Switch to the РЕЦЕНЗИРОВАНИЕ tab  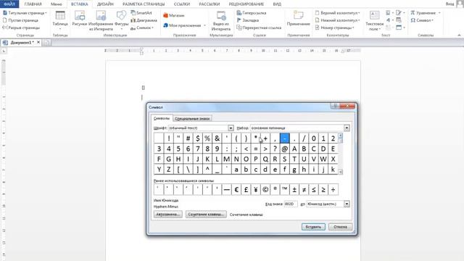click(x=246, y=4)
